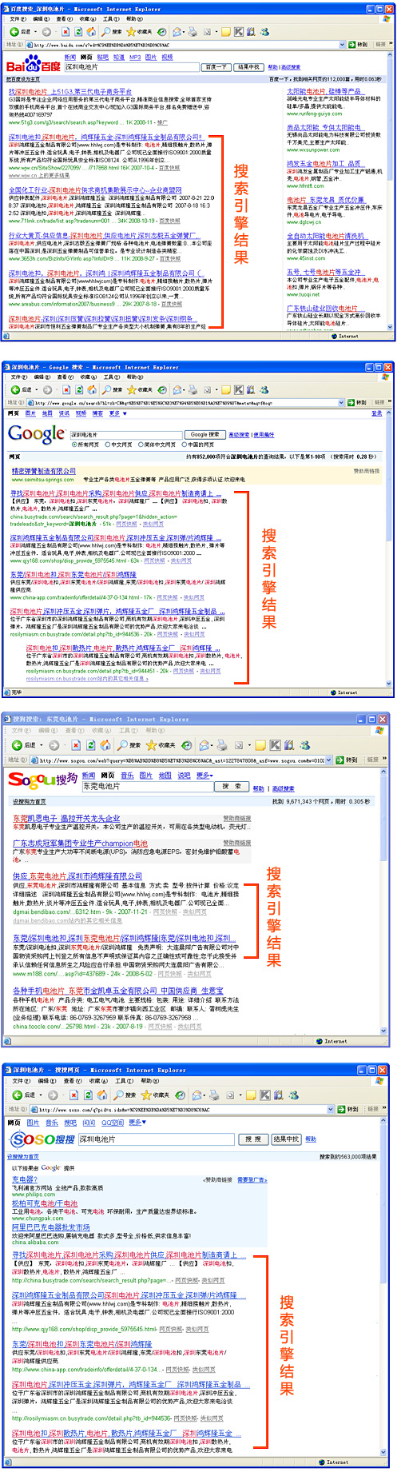
Task: Click the Google 搜索 button
Action: (204, 434)
